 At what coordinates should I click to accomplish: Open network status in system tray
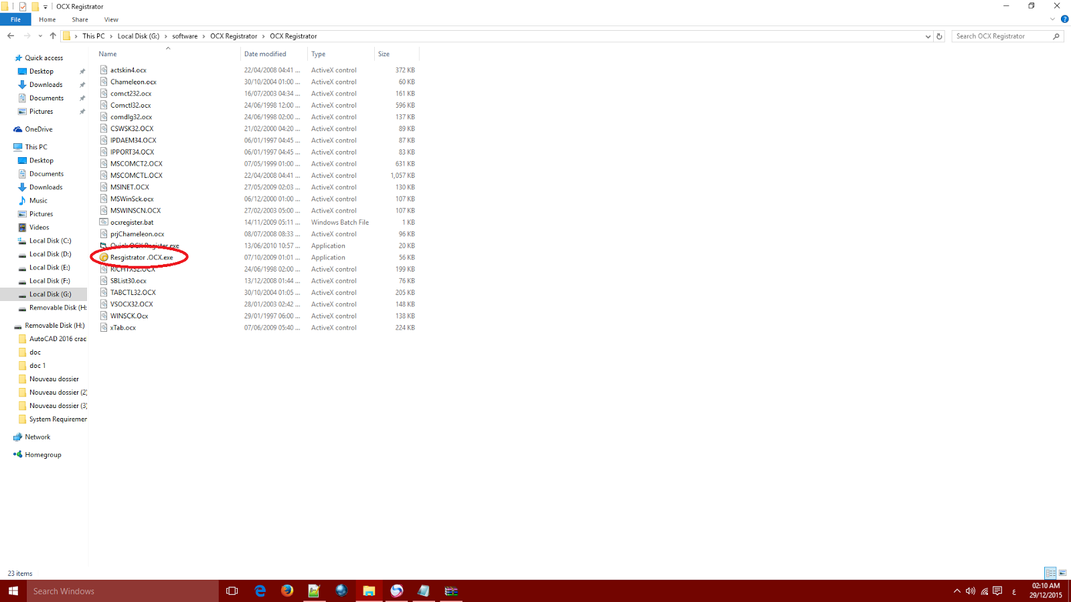[985, 591]
